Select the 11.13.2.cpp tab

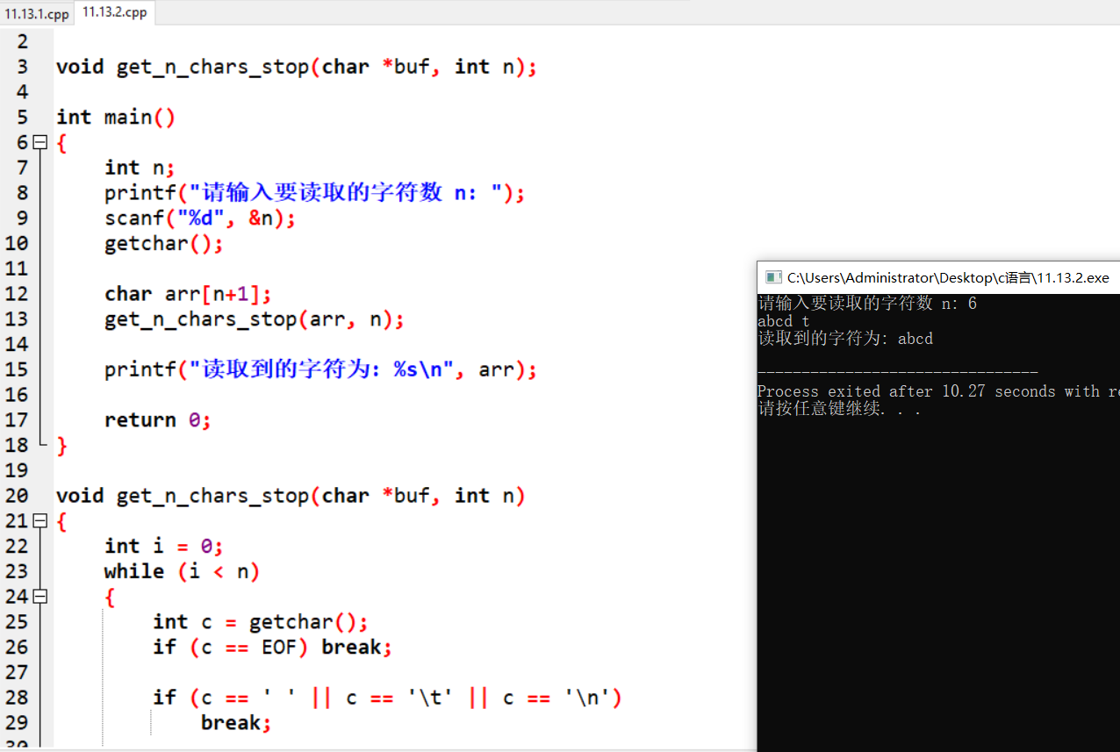[x=114, y=12]
